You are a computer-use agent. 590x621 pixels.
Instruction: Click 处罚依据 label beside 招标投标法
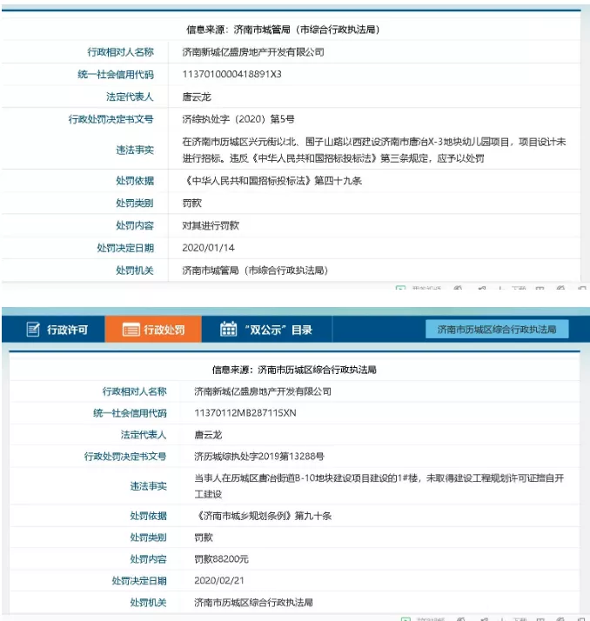click(135, 181)
